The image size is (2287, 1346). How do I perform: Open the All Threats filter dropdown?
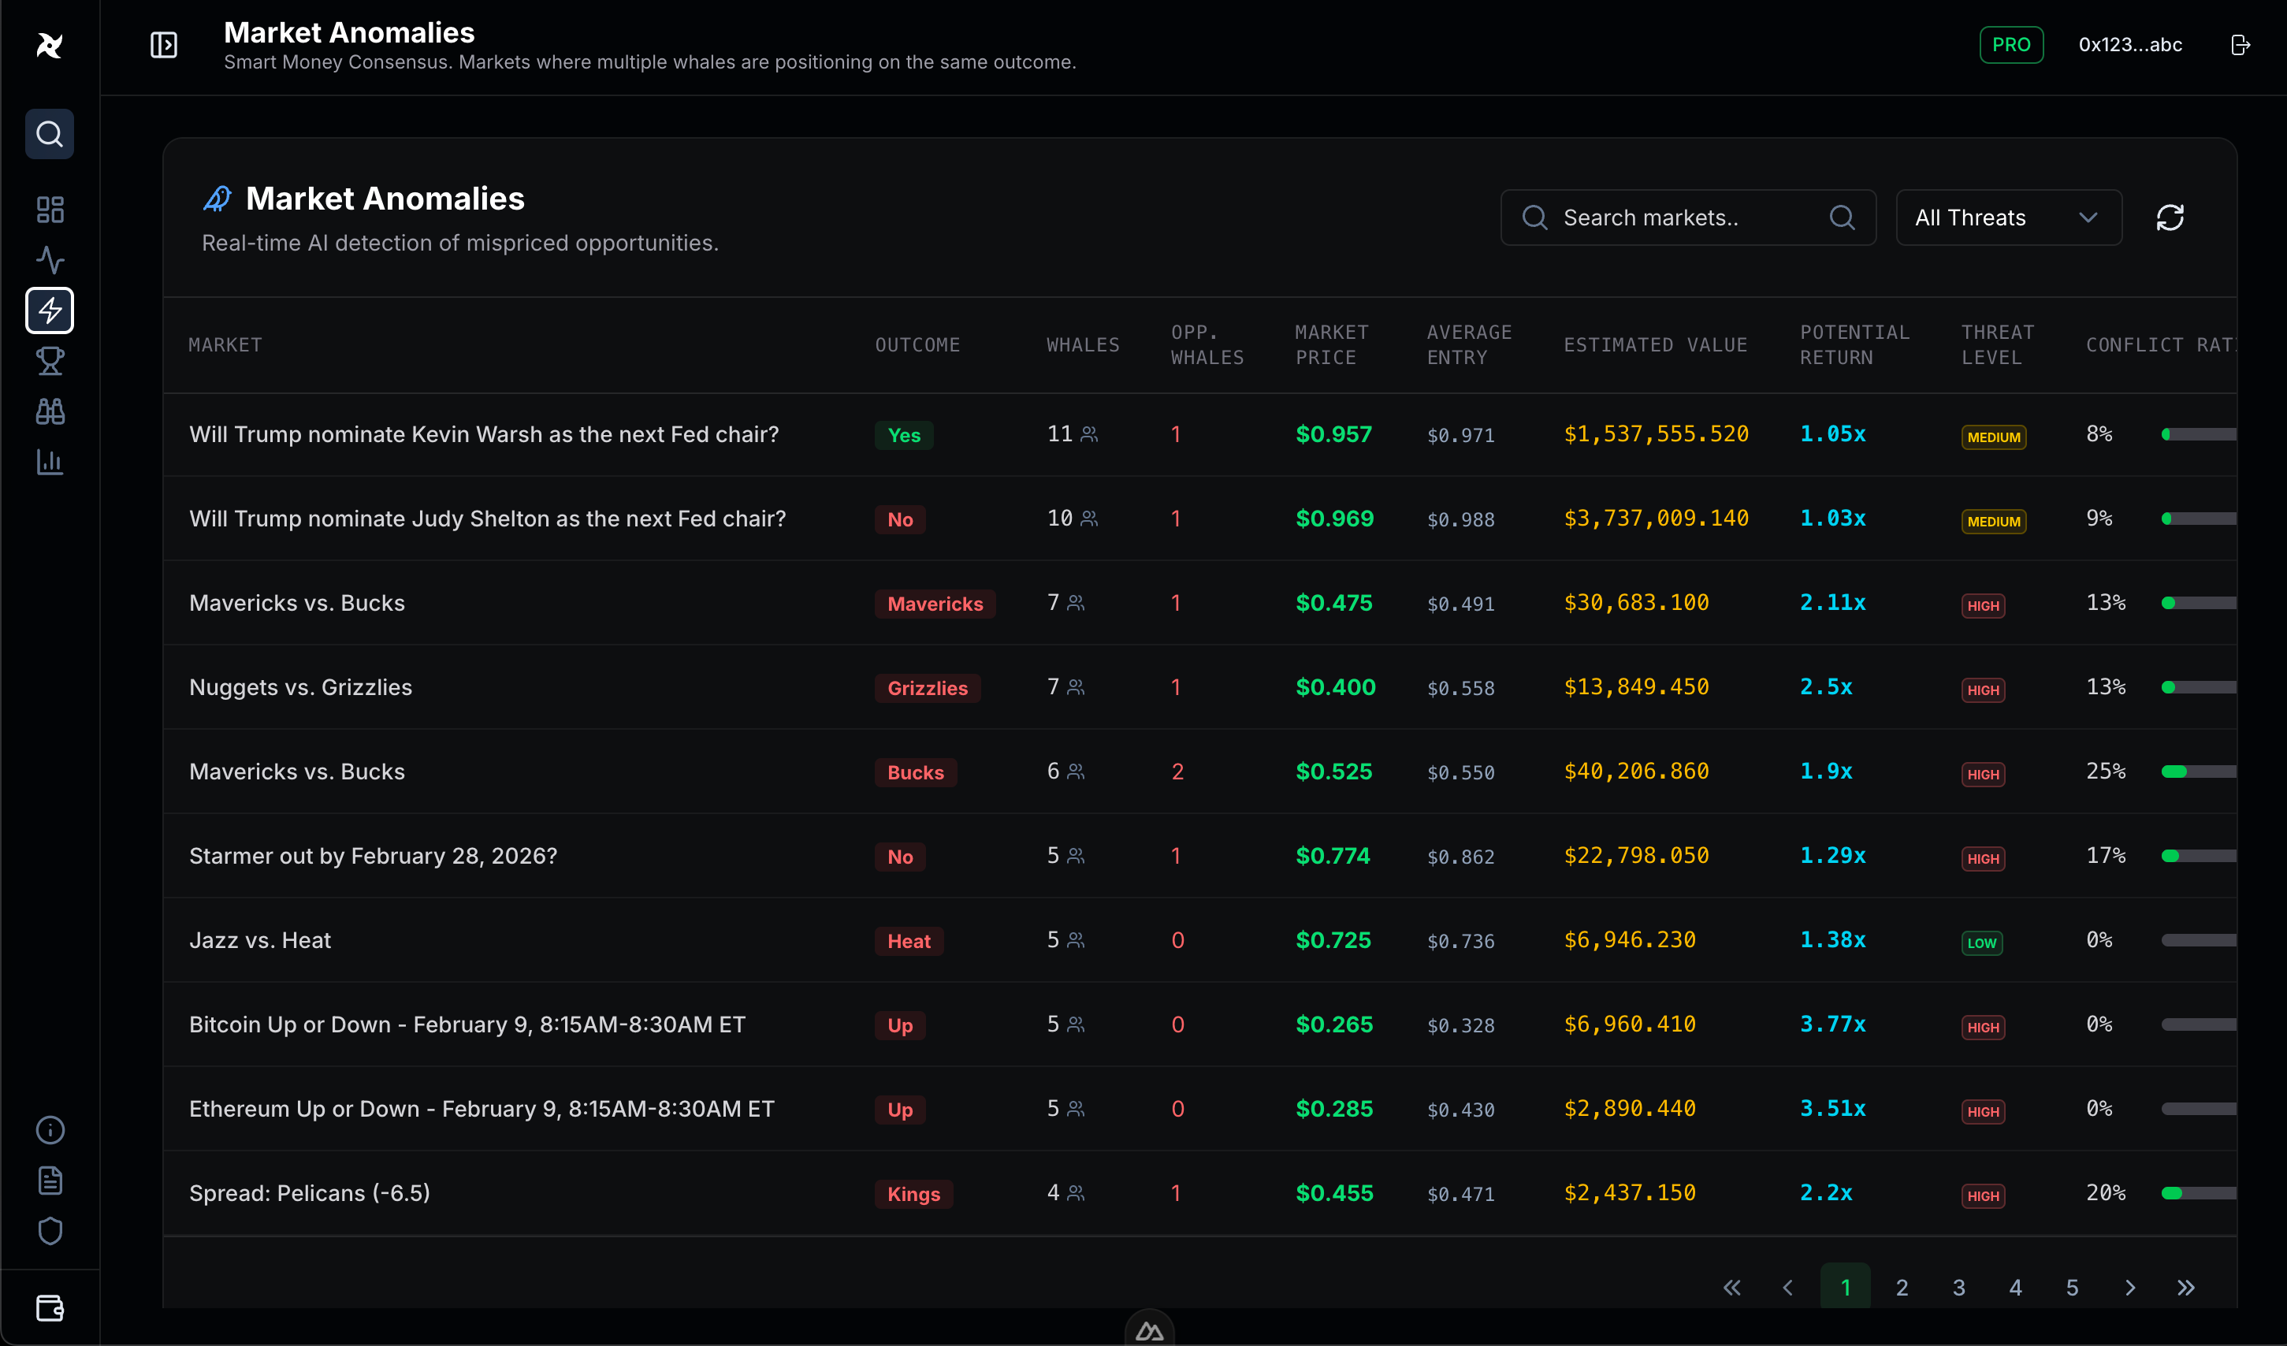pos(2008,218)
